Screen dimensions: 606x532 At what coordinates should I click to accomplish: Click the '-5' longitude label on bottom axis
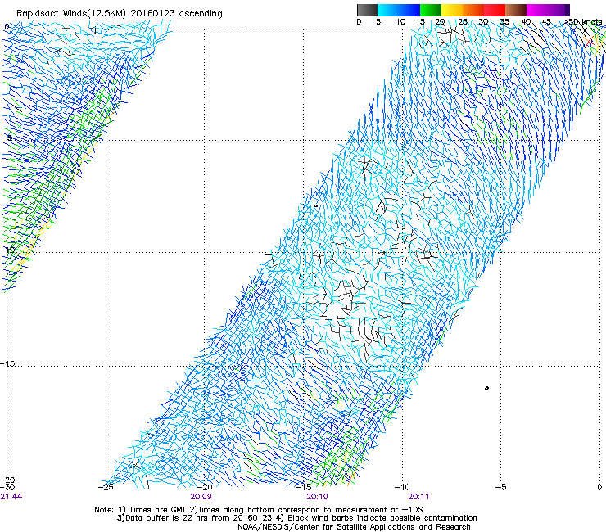(x=500, y=487)
